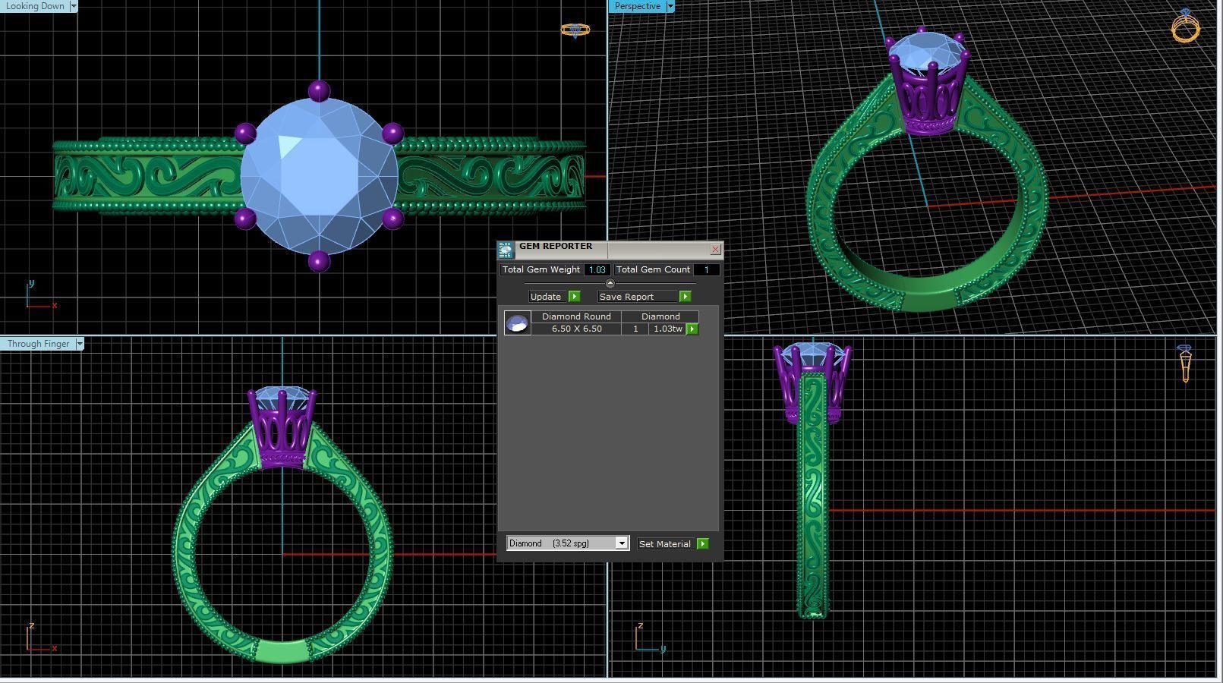Click the '6.50 X 6.50' size cell
Image resolution: width=1223 pixels, height=683 pixels.
576,329
